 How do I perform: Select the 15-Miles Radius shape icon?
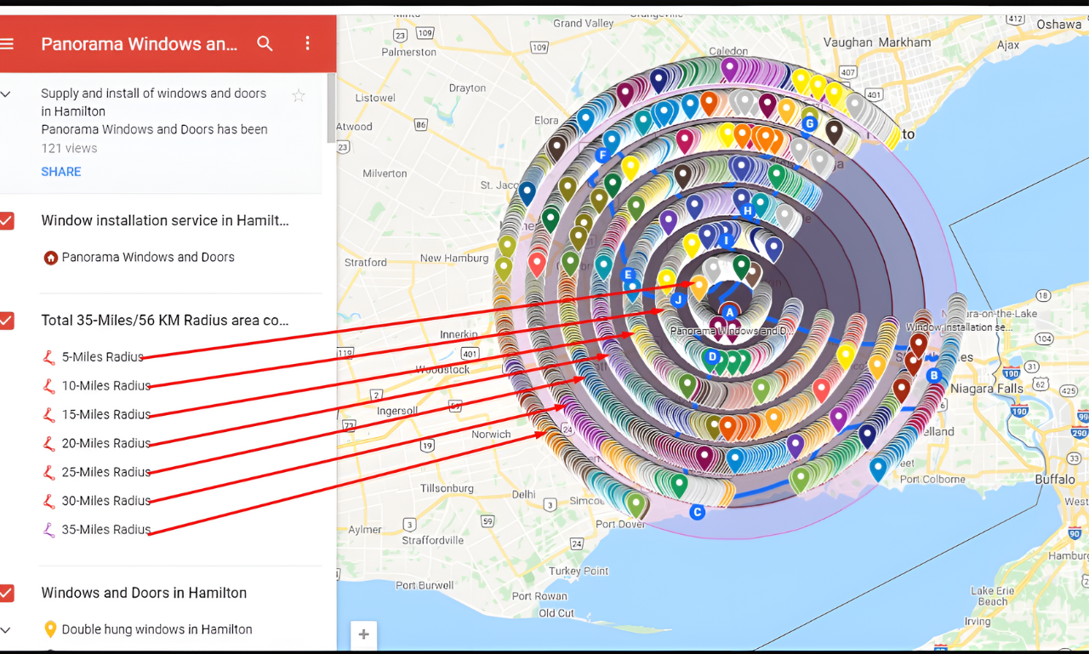tap(49, 415)
